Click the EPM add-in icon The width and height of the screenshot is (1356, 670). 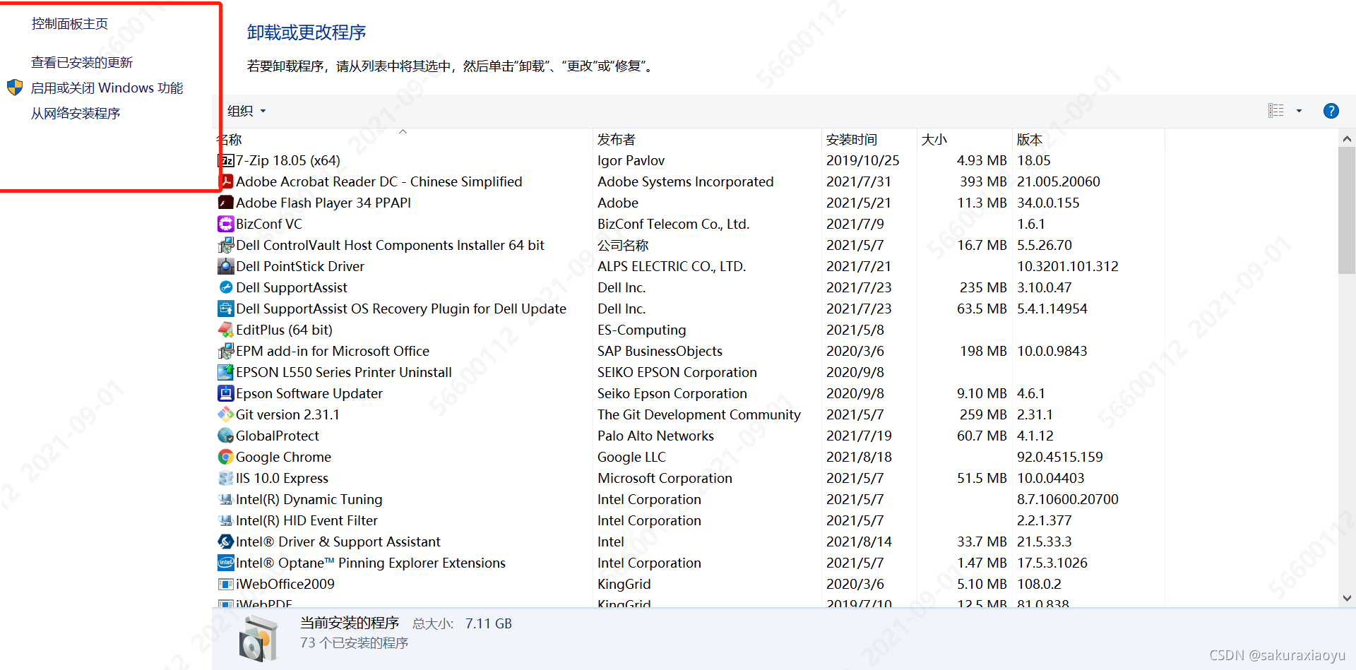pyautogui.click(x=226, y=352)
